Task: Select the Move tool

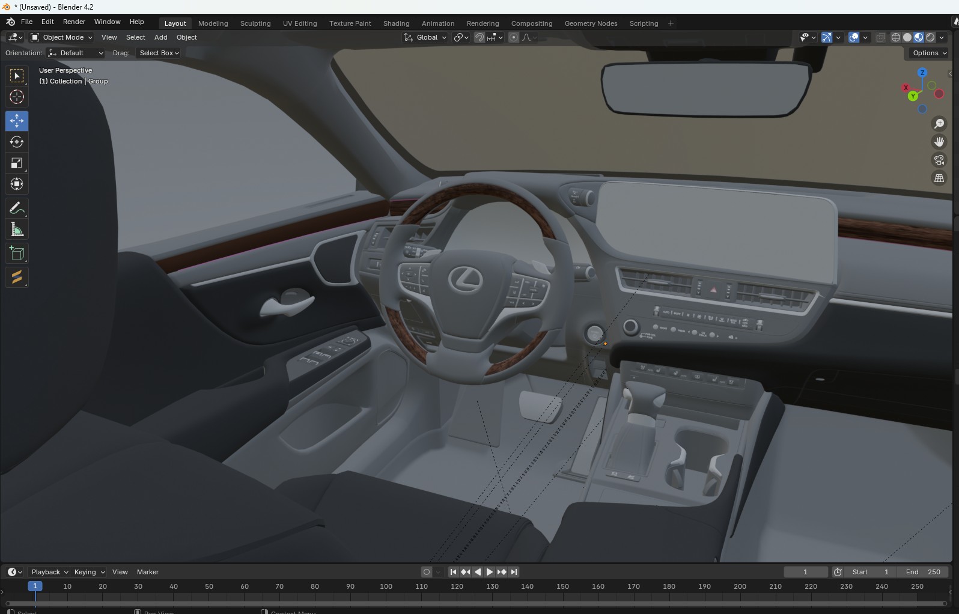Action: (17, 121)
